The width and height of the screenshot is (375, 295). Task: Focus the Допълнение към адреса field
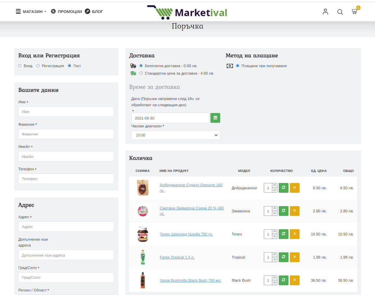[x=66, y=255]
